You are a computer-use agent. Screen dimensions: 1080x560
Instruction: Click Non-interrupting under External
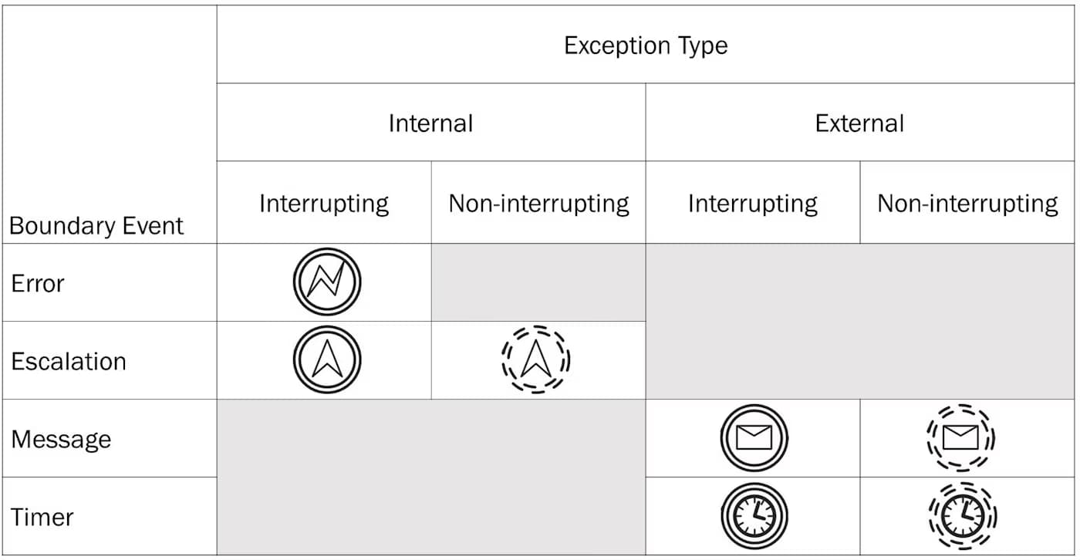[x=967, y=204]
